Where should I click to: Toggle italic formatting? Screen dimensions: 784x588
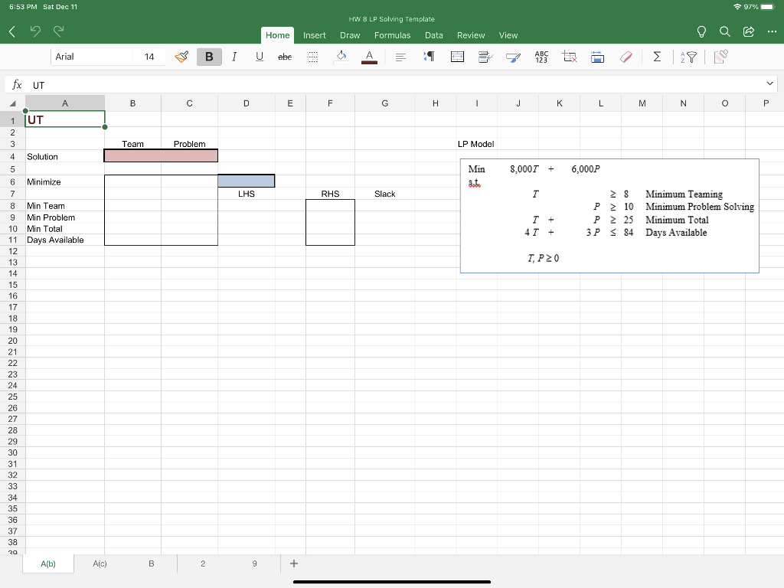coord(234,57)
